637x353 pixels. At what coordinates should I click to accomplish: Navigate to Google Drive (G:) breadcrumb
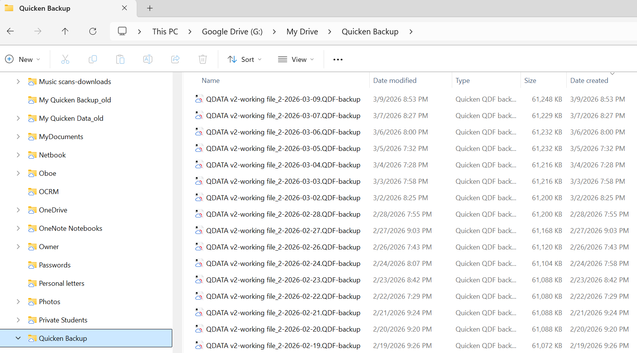pyautogui.click(x=232, y=32)
